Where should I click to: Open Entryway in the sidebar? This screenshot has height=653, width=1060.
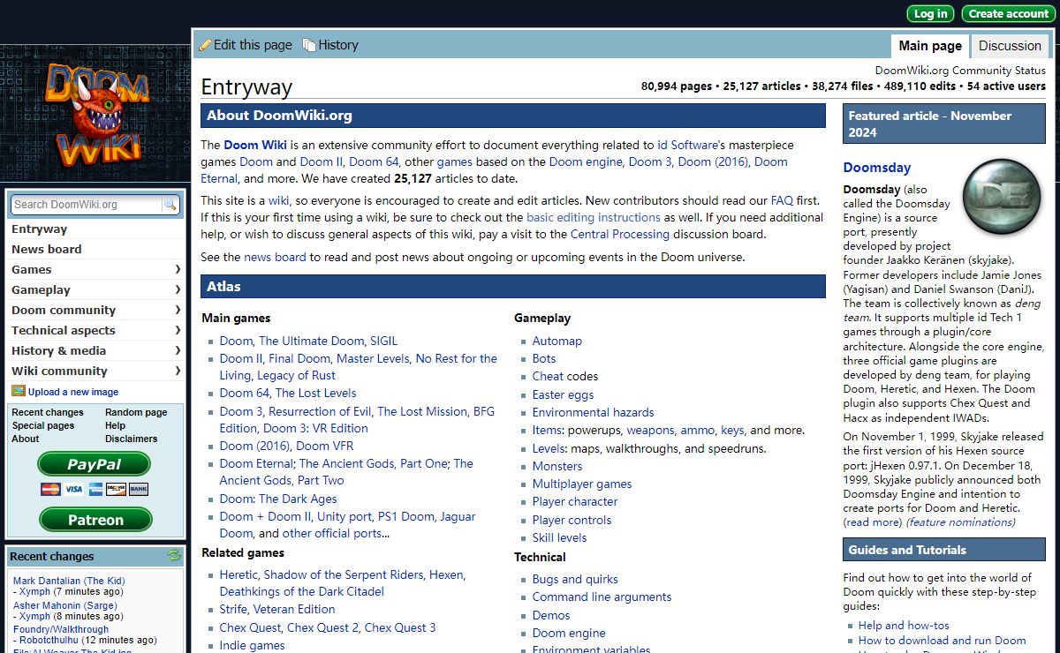pos(39,229)
